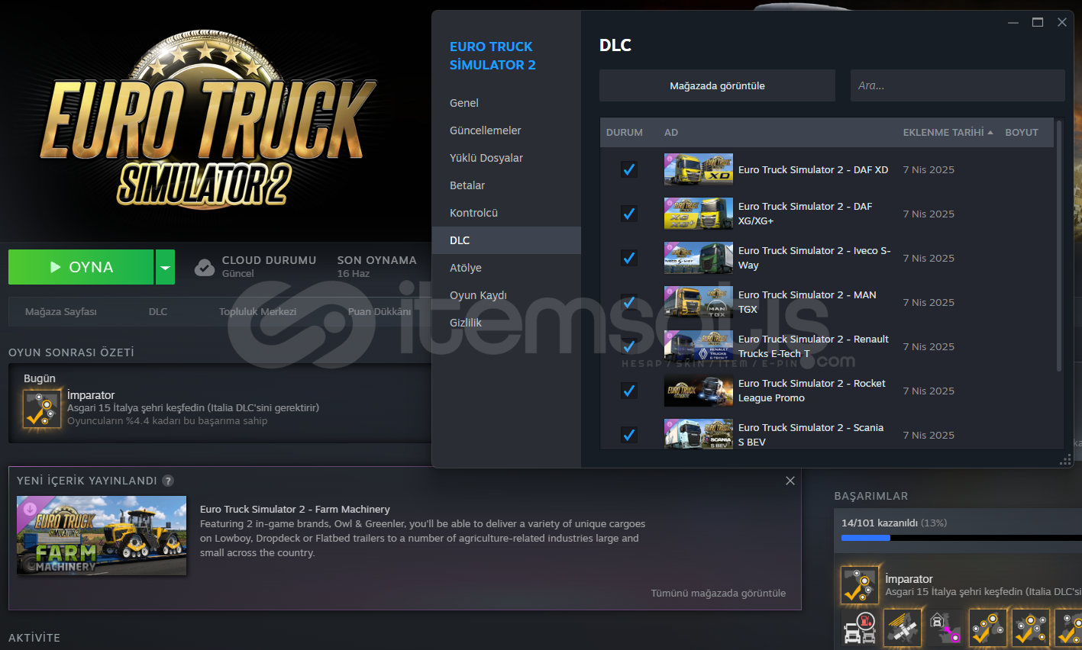The image size is (1082, 650).
Task: Sort DLC list by AD column
Action: 671,132
